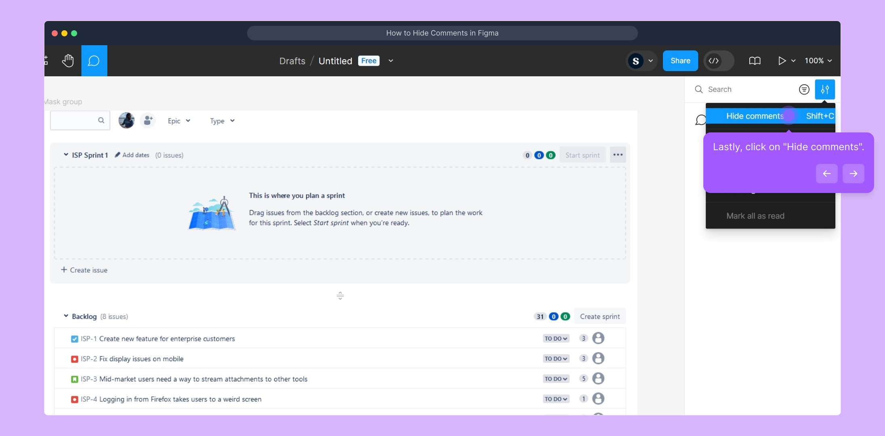The image size is (885, 436).
Task: Click the Present play icon
Action: tap(782, 61)
